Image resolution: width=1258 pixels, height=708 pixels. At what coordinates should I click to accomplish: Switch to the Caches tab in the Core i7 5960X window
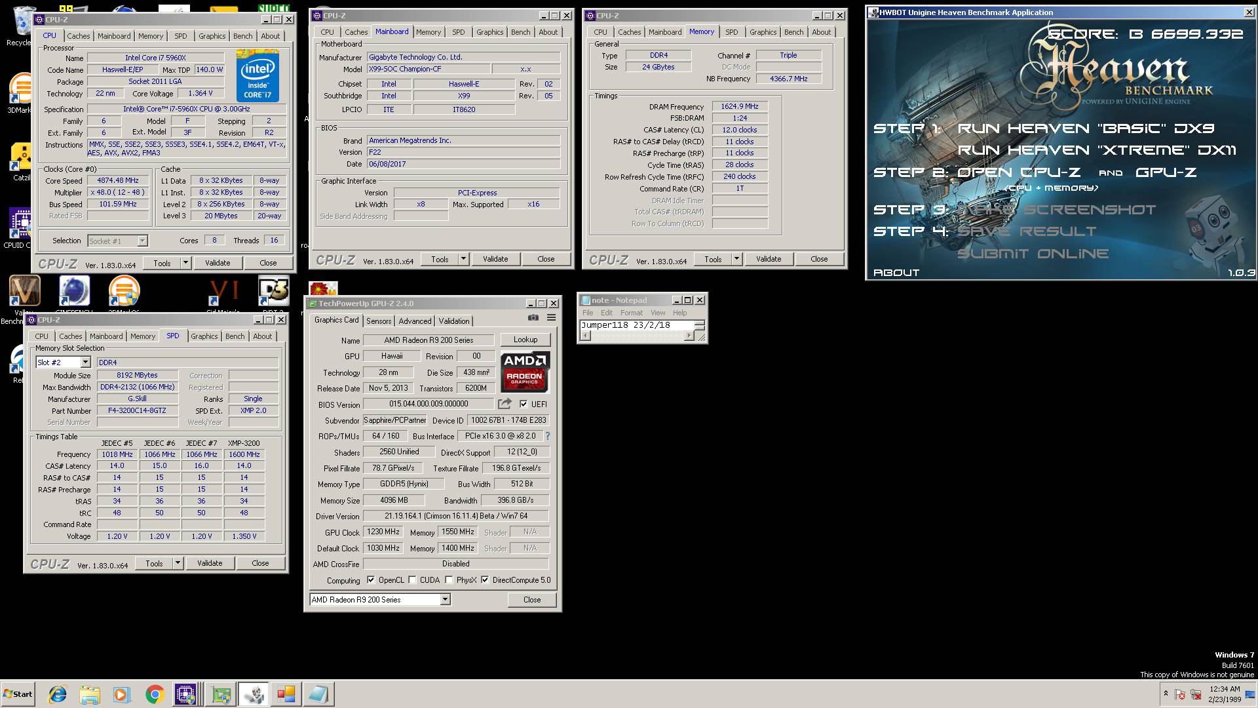tap(78, 36)
